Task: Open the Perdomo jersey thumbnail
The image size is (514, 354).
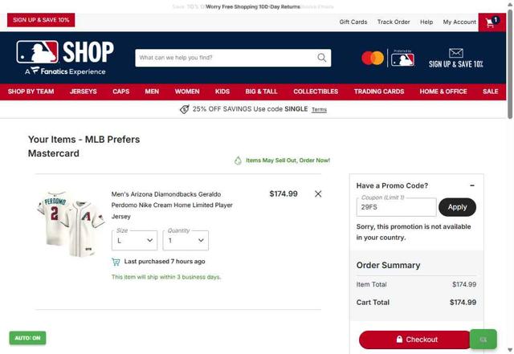Action: [71, 223]
